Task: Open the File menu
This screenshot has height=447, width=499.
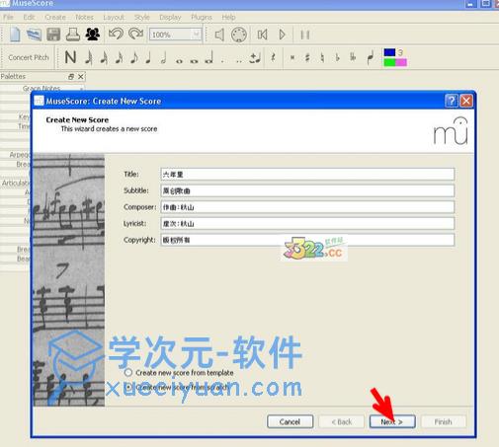Action: click(8, 17)
